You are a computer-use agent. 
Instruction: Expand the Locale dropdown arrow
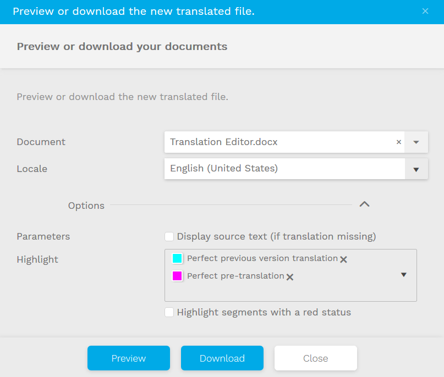point(416,169)
